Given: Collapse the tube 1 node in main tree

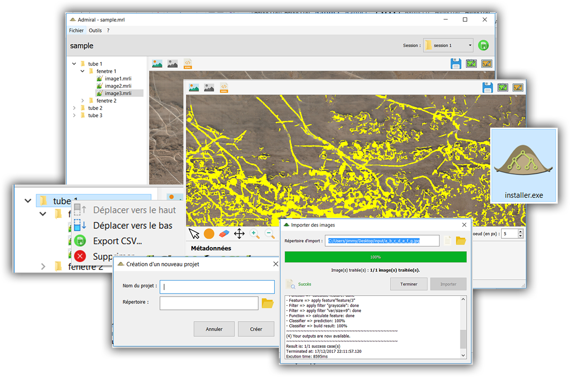Looking at the screenshot, I should (x=74, y=64).
